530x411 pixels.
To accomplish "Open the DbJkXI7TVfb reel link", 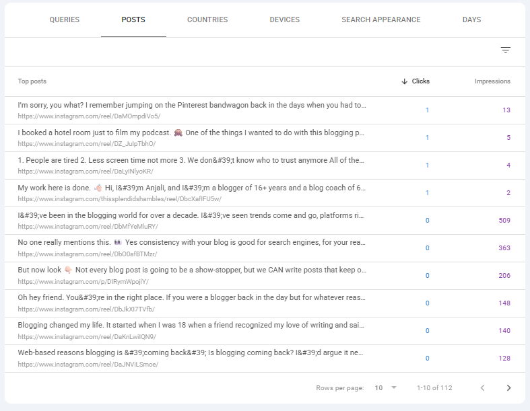I will [86, 309].
